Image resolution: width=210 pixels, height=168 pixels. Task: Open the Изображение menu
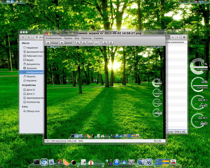point(54,38)
